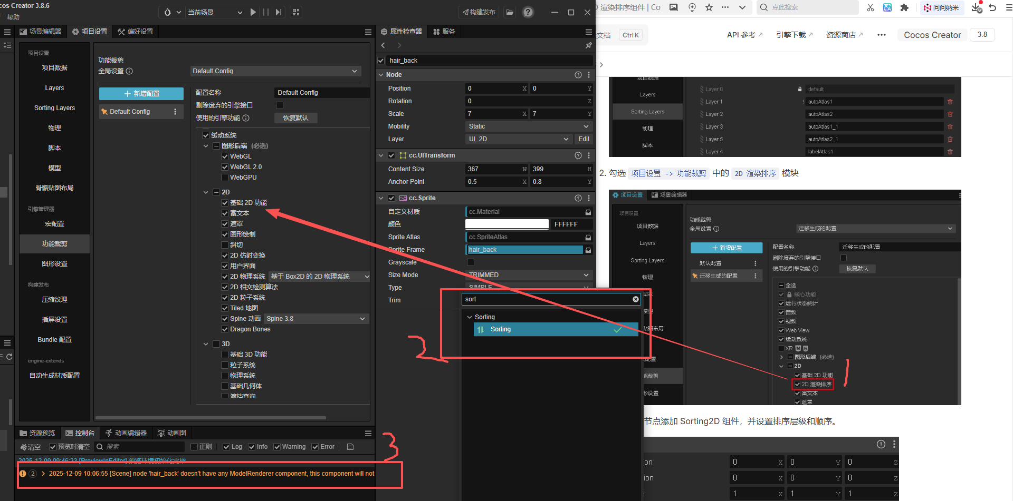The width and height of the screenshot is (1013, 501).
Task: Open the console panel hamburger menu
Action: tap(368, 433)
